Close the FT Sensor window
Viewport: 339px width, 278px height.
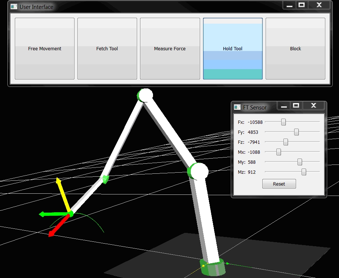(313, 106)
